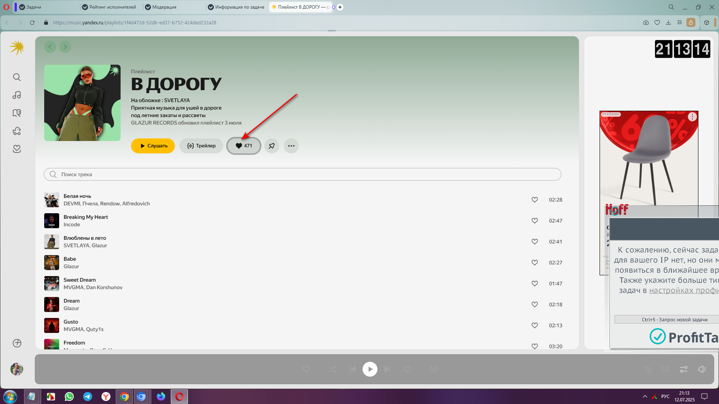Open the favorites heart sidebar icon
The height and width of the screenshot is (404, 719).
(17, 149)
